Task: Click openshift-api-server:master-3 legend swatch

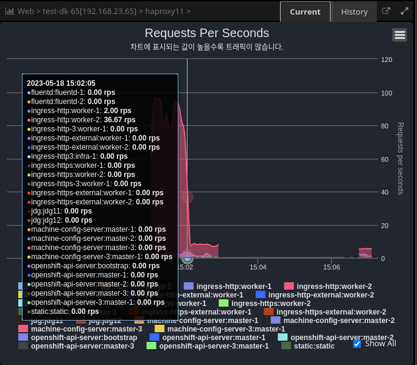Action: [x=23, y=346]
